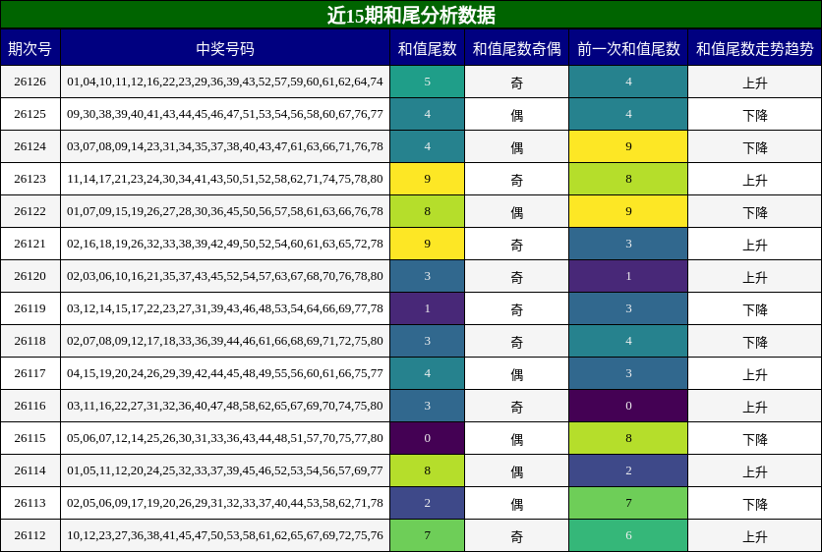Click 前一次和值尾数 cell 6 in row 26112

pos(628,535)
